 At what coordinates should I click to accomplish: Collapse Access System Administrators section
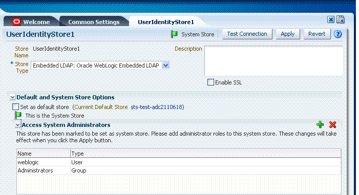(17, 125)
